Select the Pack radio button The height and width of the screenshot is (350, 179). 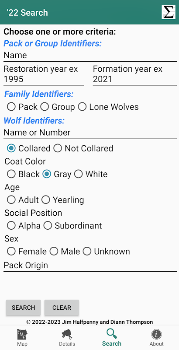click(x=11, y=107)
